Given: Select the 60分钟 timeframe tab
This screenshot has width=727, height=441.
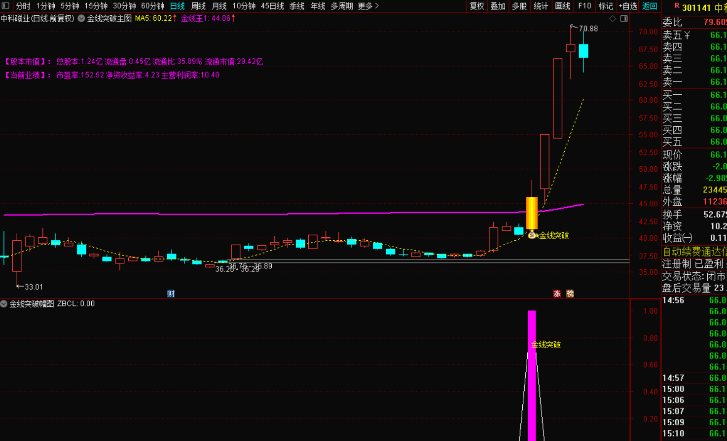Looking at the screenshot, I should (152, 6).
